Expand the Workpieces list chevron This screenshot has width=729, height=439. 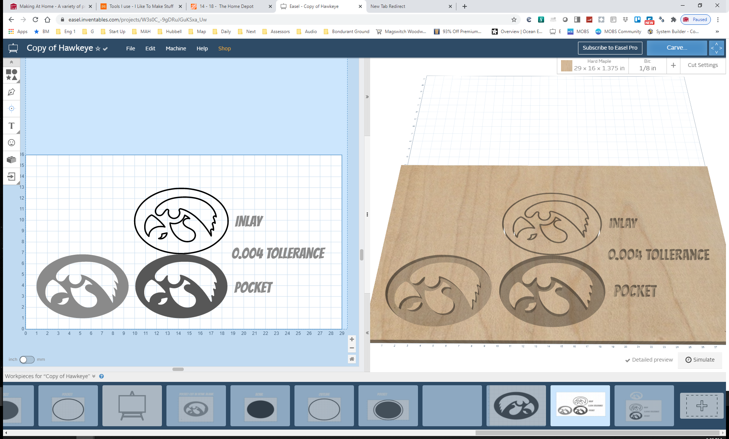tap(94, 376)
